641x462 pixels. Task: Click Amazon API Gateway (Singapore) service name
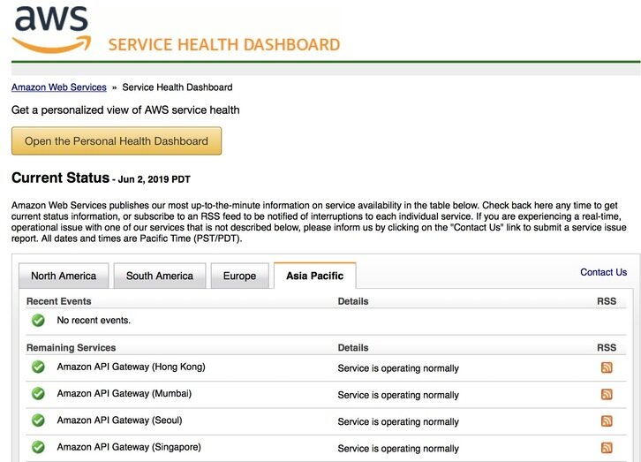click(129, 447)
